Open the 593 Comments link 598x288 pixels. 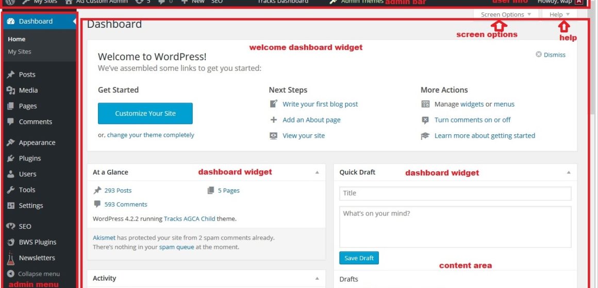point(126,204)
